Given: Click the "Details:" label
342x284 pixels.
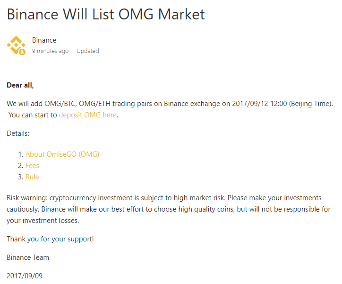Looking at the screenshot, I should pos(18,133).
